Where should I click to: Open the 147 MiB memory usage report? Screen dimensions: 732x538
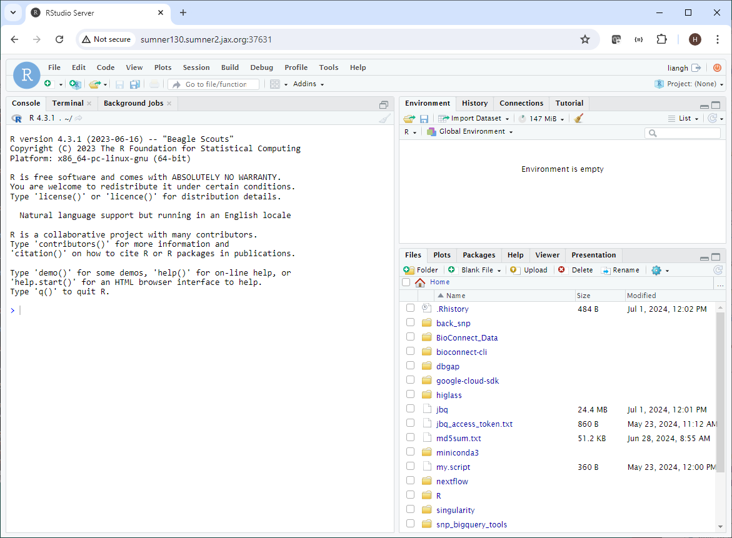(x=541, y=117)
